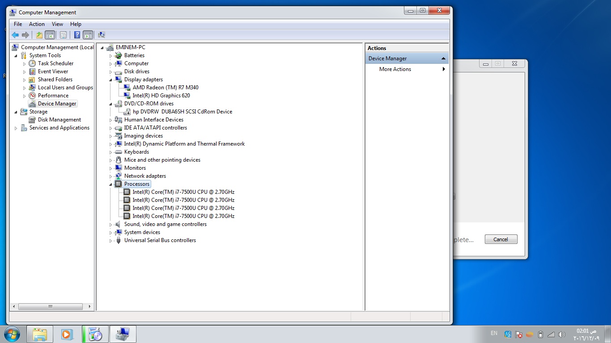Image resolution: width=611 pixels, height=343 pixels.
Task: Open Windows Explorer from the taskbar
Action: tap(40, 334)
